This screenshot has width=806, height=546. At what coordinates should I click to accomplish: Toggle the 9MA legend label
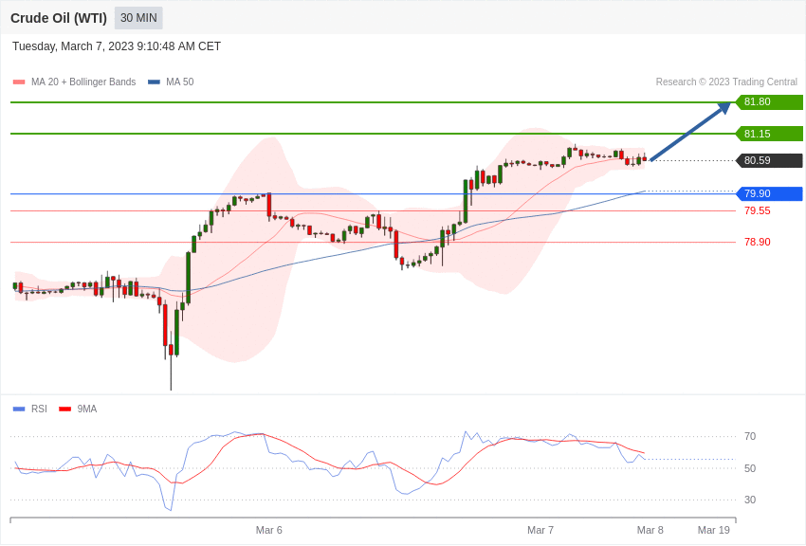point(87,409)
